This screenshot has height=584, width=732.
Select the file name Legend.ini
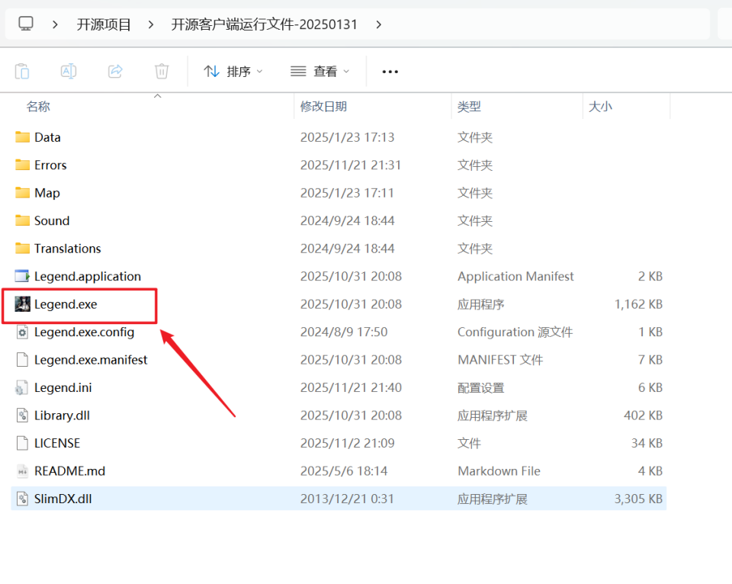click(63, 387)
